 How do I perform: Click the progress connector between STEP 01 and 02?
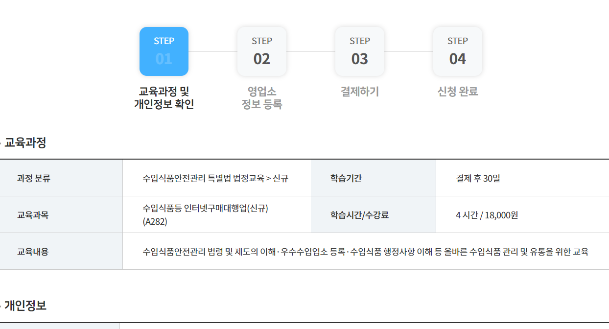212,51
